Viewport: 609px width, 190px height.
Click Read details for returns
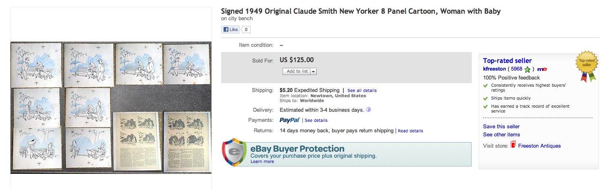(x=410, y=131)
